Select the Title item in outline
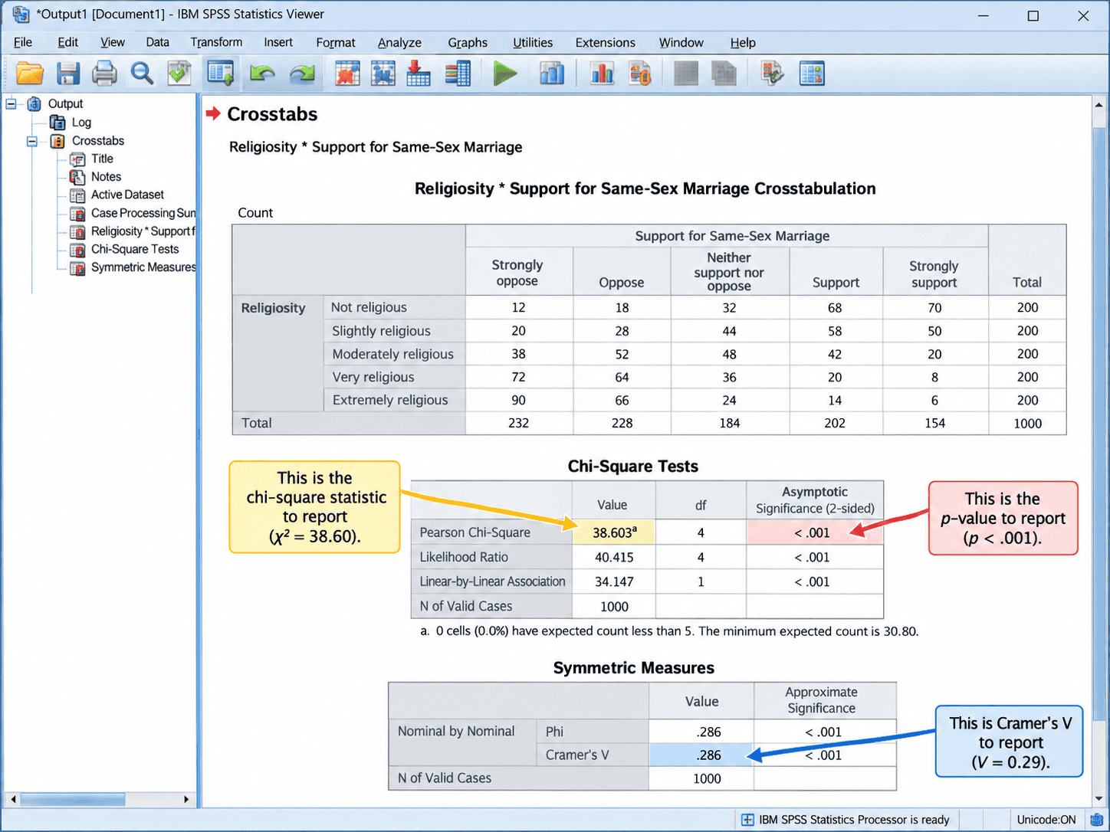The image size is (1110, 832). tap(102, 159)
